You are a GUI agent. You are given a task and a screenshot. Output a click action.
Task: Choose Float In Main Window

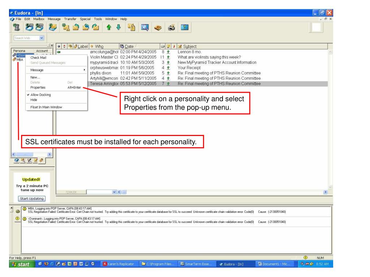click(56, 107)
